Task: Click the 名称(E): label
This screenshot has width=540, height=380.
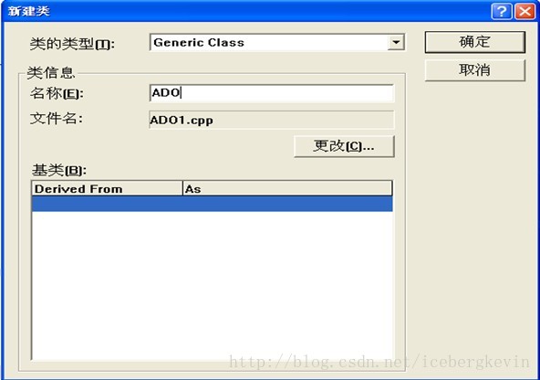Action: pyautogui.click(x=57, y=93)
